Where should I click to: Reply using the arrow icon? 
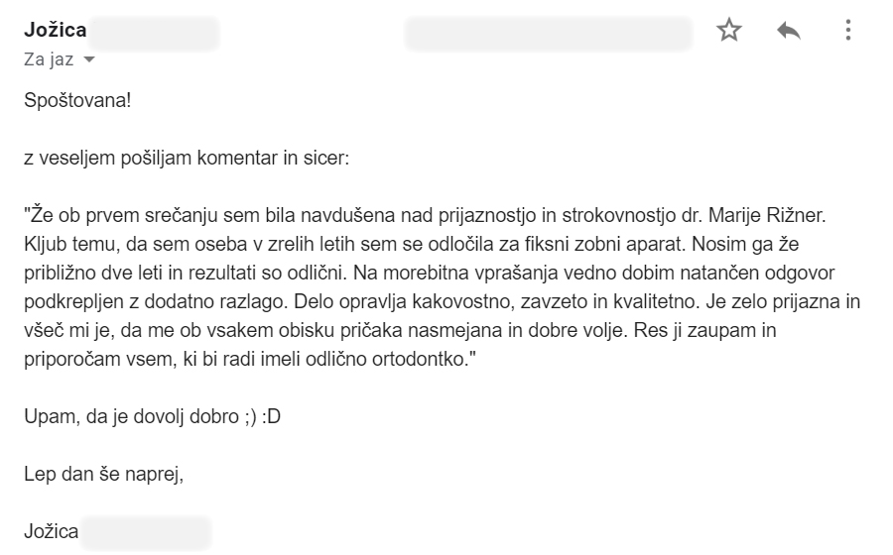789,31
